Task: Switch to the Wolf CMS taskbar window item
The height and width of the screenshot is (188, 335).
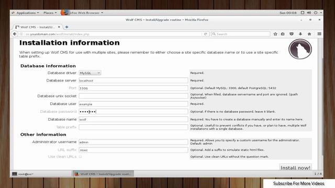Action: pyautogui.click(x=104, y=174)
